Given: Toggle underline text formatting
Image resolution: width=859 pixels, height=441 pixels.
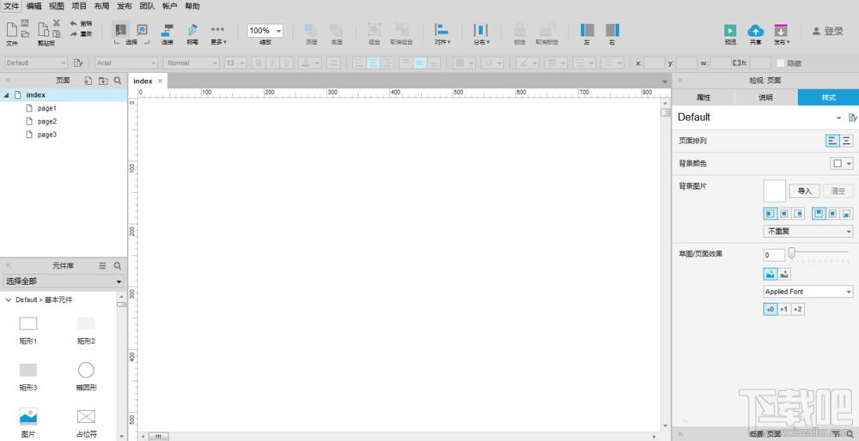Looking at the screenshot, I should [x=286, y=63].
